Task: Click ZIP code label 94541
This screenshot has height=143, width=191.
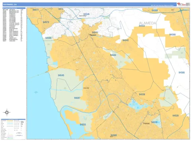Action: click(x=95, y=33)
